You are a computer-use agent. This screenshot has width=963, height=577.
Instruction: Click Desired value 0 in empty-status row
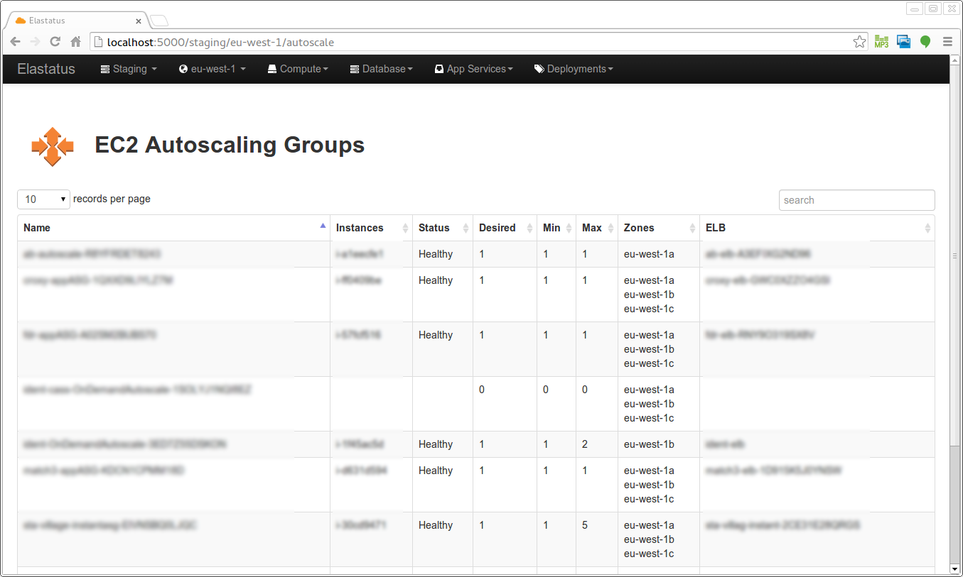point(482,390)
